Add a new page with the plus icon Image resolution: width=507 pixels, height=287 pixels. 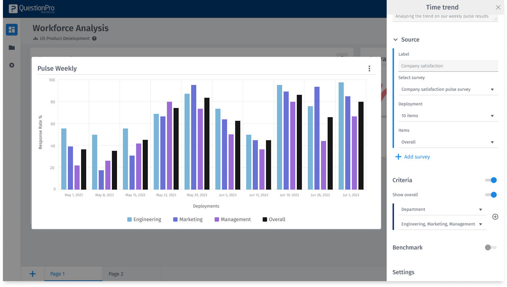click(32, 273)
